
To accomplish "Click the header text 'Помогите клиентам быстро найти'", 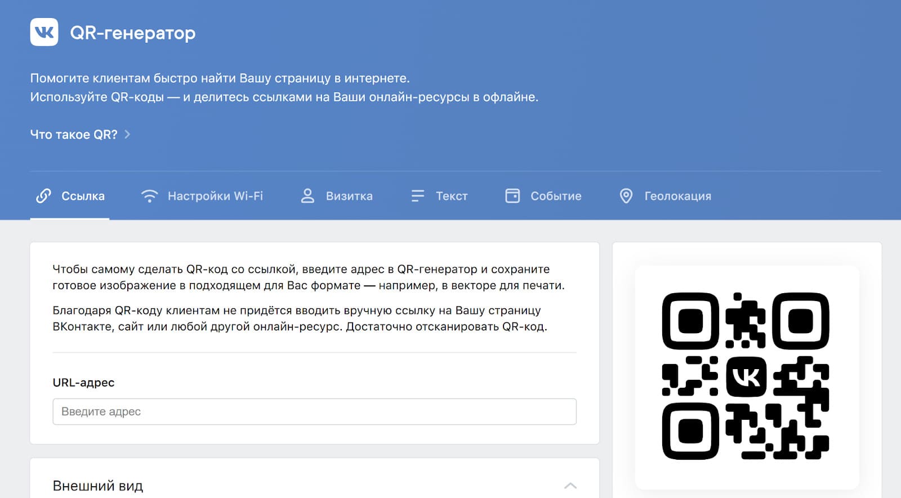I will click(x=220, y=78).
